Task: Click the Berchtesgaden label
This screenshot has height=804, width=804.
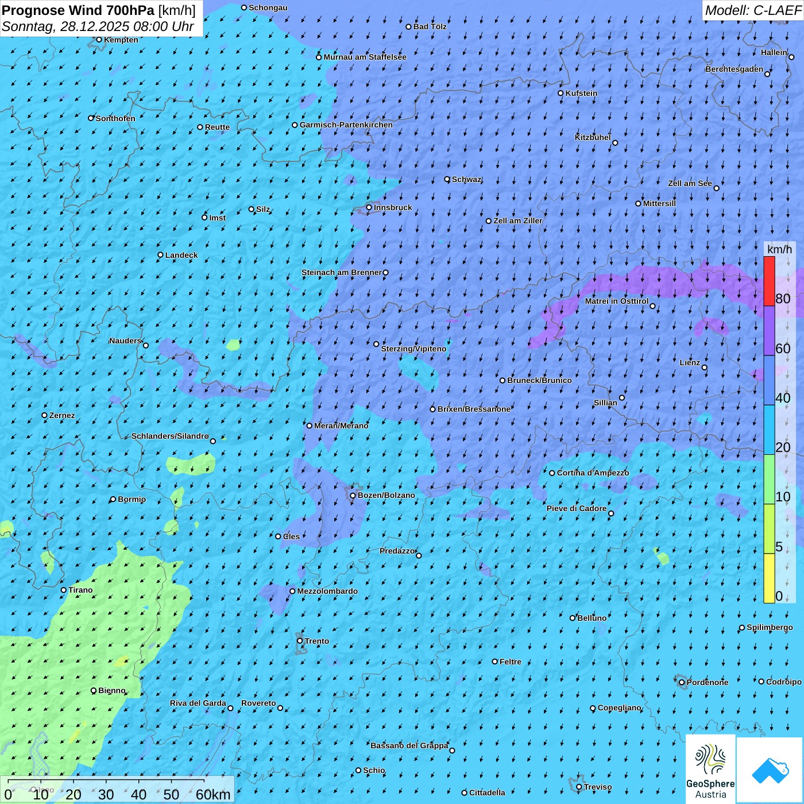Action: tap(734, 69)
